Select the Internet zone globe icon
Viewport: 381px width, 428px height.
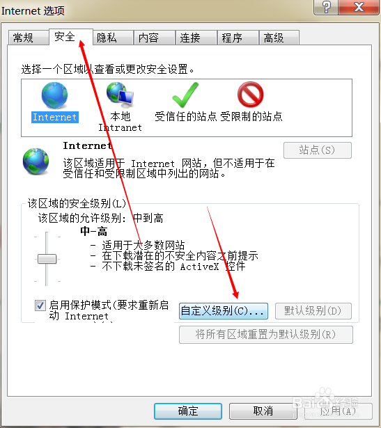[x=54, y=95]
